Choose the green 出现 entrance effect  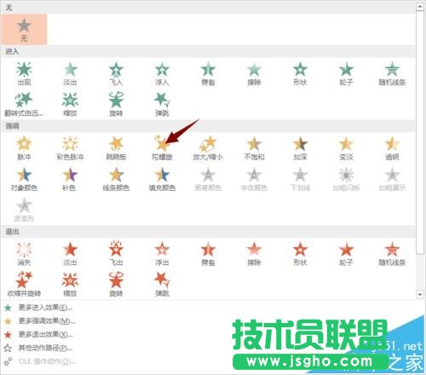click(24, 73)
